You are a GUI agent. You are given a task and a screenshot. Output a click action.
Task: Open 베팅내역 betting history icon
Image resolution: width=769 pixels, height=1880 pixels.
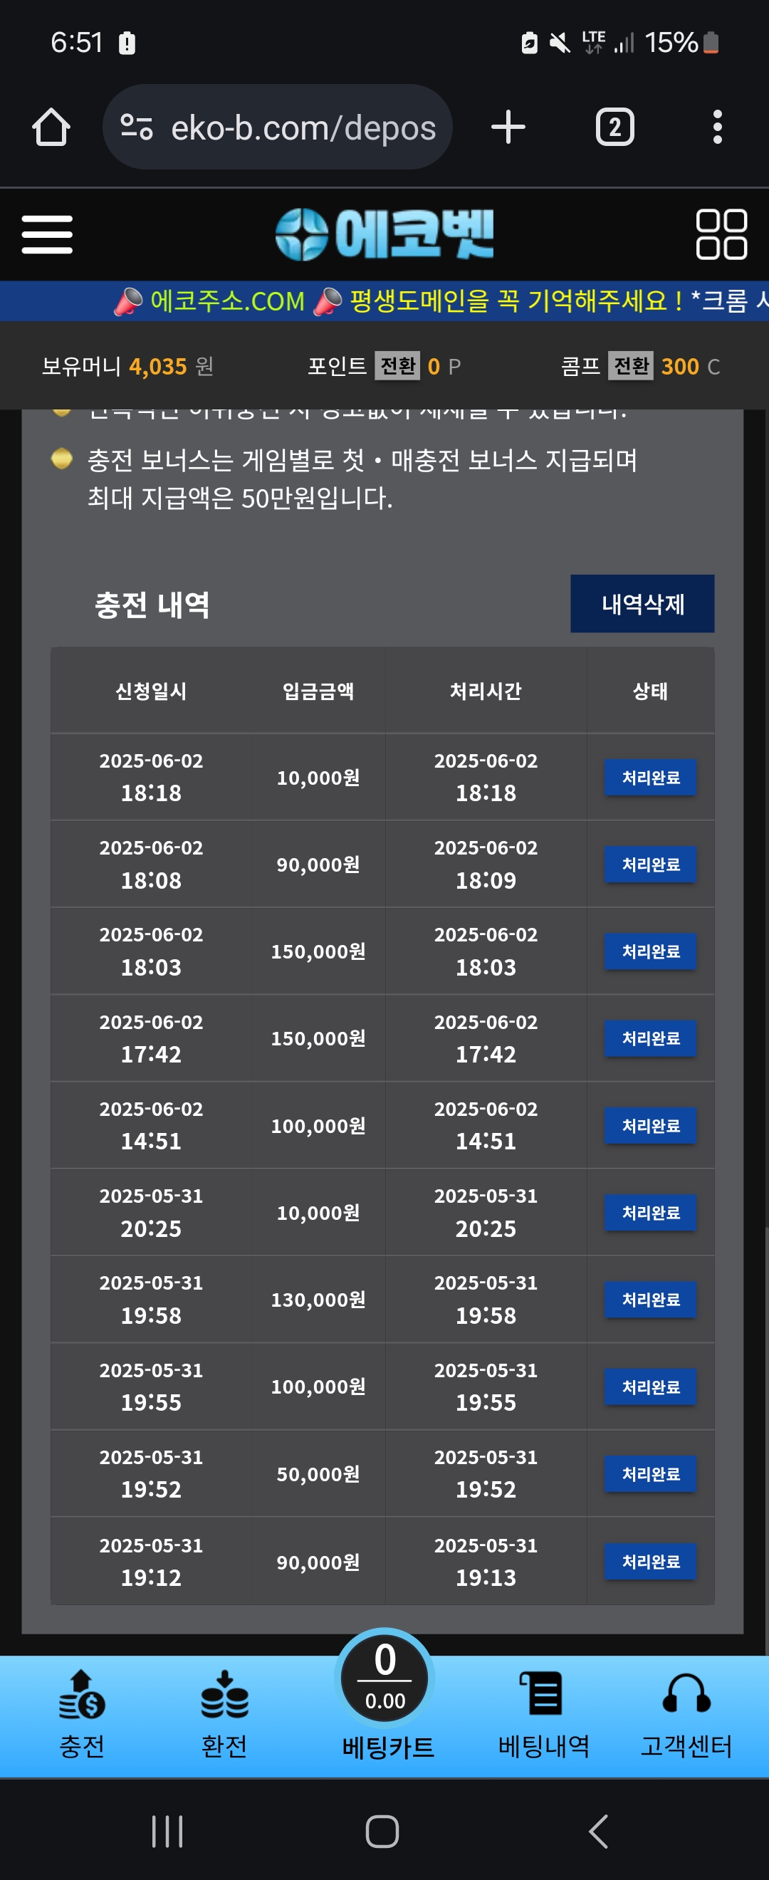[543, 1714]
